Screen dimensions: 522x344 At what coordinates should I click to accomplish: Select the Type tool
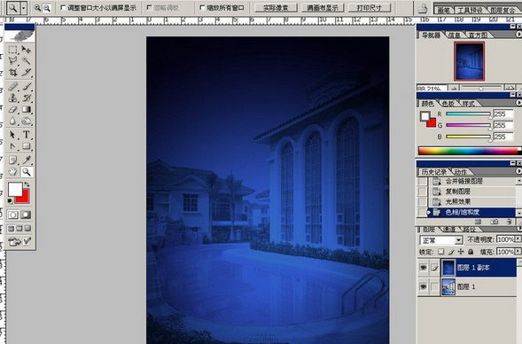point(27,135)
